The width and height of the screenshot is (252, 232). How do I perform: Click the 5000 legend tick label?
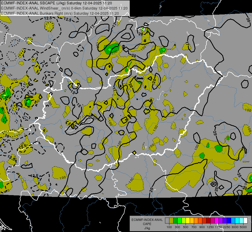(243, 227)
